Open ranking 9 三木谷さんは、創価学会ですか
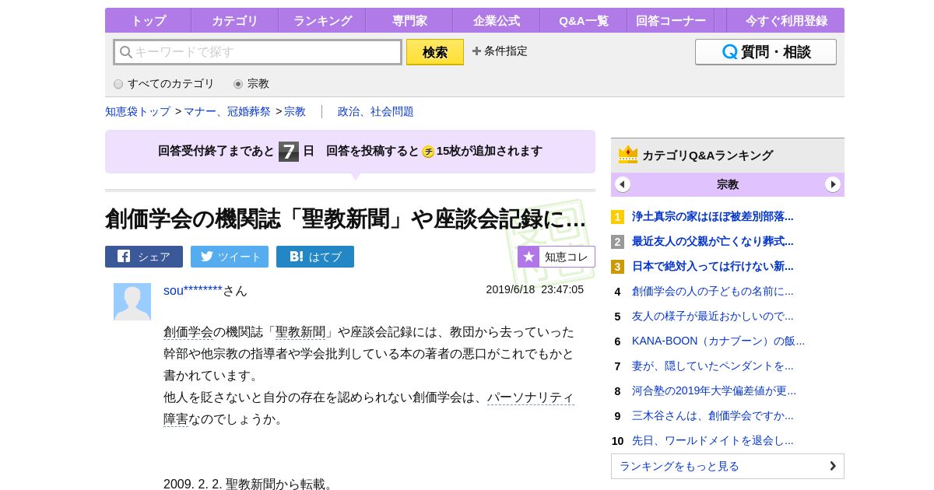Viewport: 934px width, 490px height. click(713, 415)
